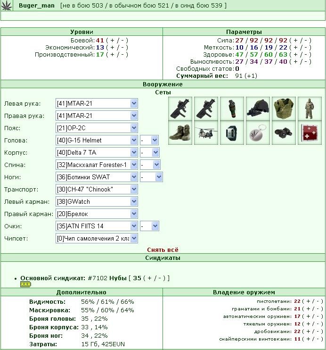Open the modifier dropdown next to Очки
The image size is (326, 350).
tap(149, 226)
